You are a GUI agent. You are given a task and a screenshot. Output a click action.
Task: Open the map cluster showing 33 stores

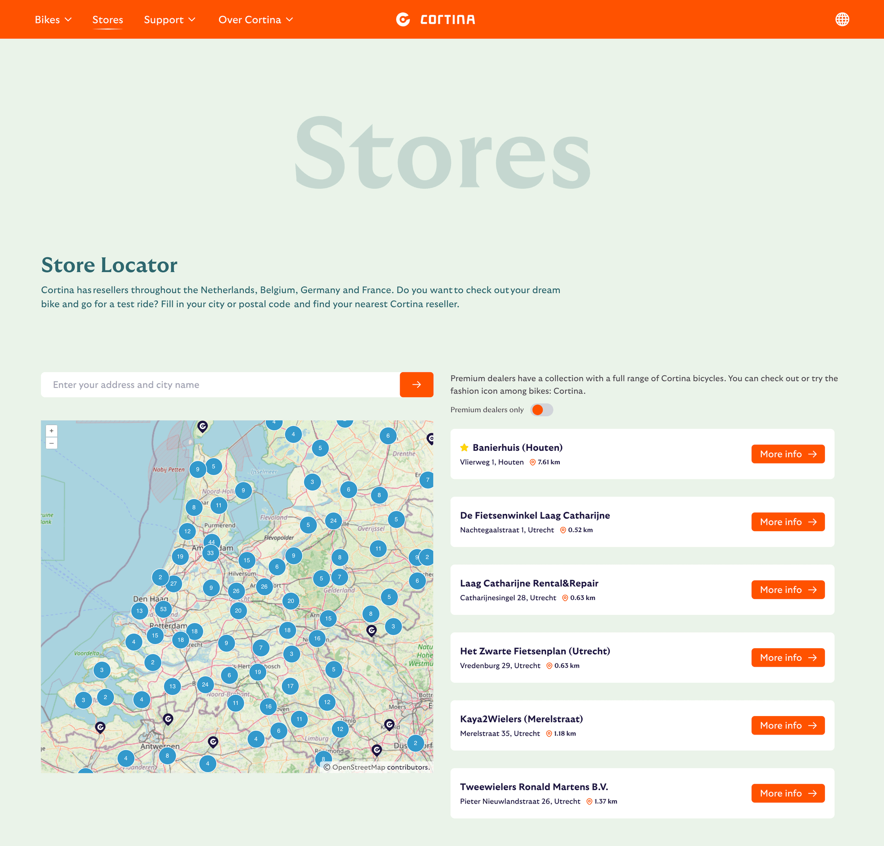[211, 553]
